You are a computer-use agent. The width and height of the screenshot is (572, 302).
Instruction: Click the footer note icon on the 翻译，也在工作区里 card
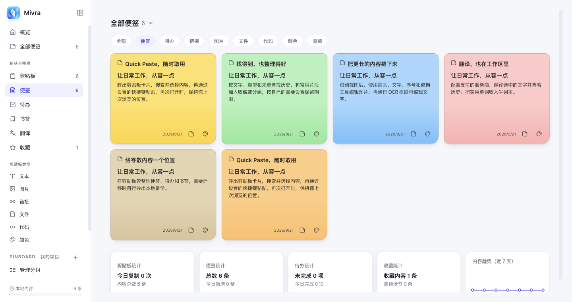point(525,134)
